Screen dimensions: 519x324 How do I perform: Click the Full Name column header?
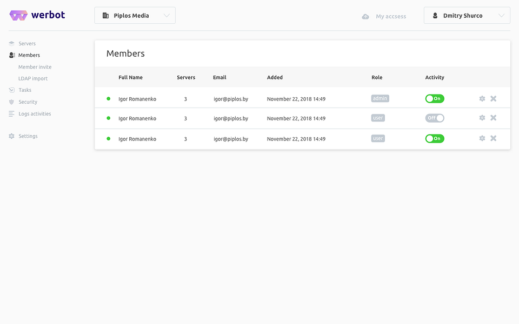tap(130, 77)
